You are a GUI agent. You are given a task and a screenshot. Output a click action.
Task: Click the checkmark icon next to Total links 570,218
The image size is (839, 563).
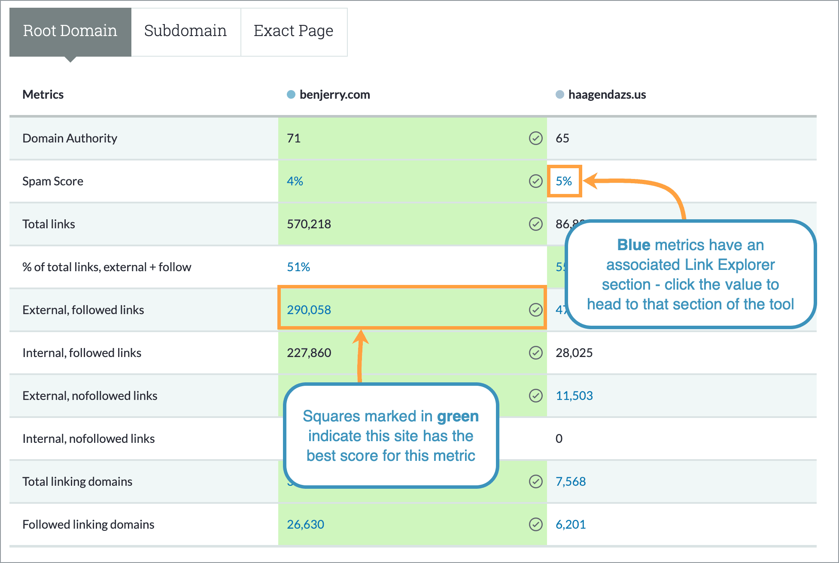(x=535, y=224)
